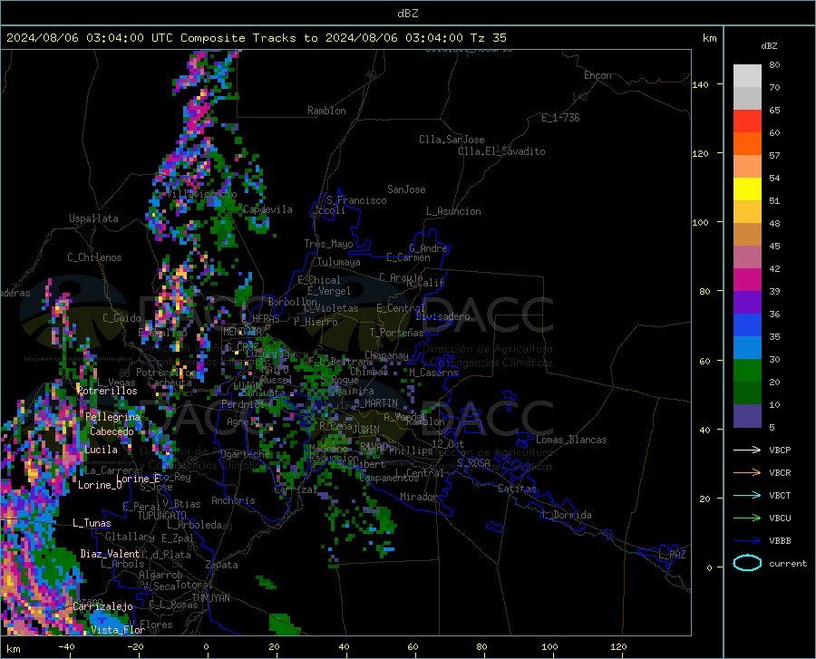This screenshot has height=659, width=816.
Task: Click the Uspallata map label
Action: coord(93,218)
